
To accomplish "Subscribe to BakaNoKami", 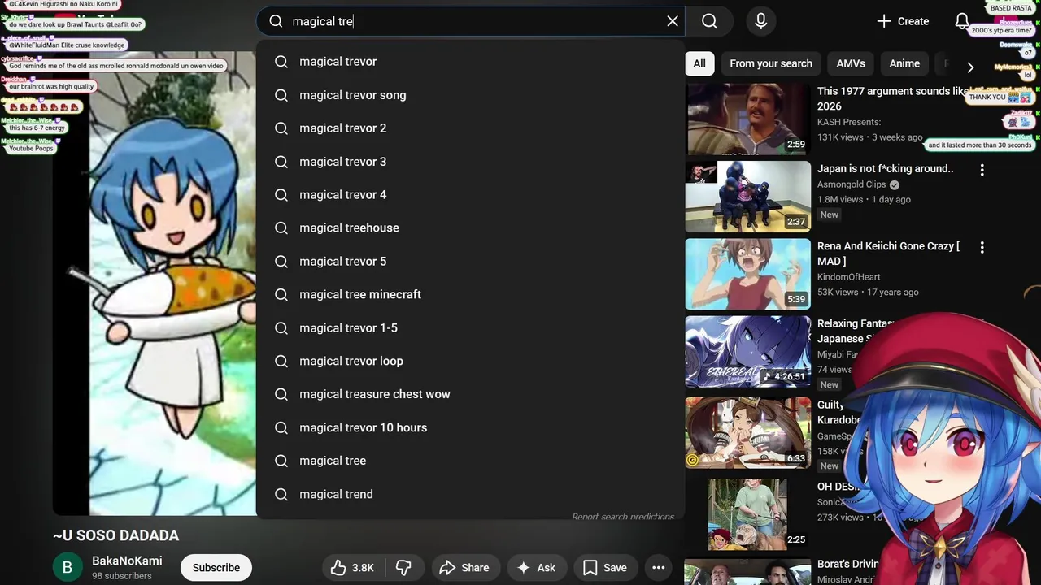I will pos(216,568).
